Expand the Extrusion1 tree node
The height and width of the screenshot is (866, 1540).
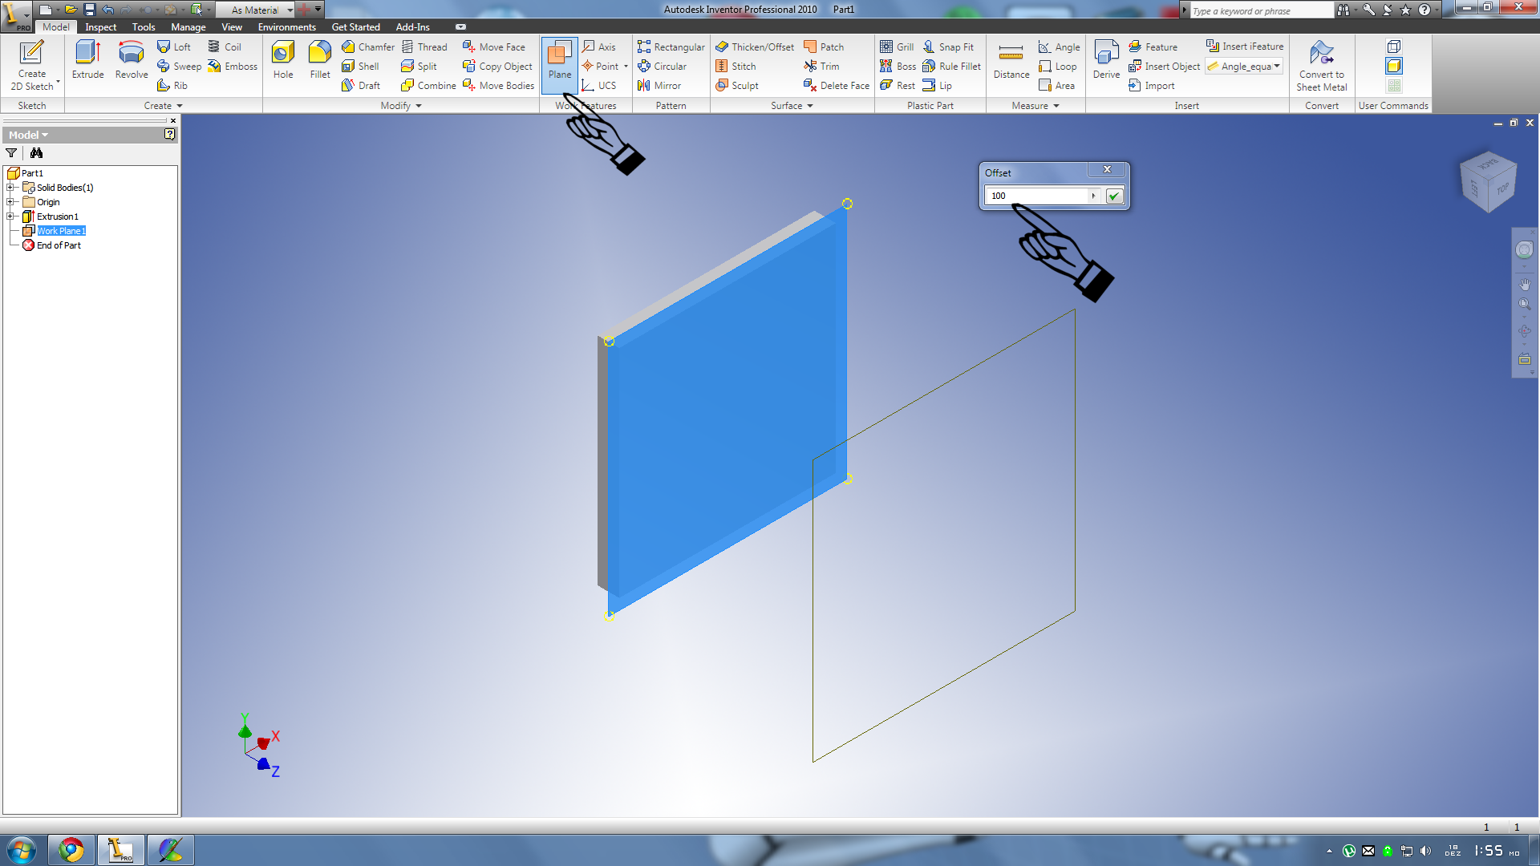10,216
